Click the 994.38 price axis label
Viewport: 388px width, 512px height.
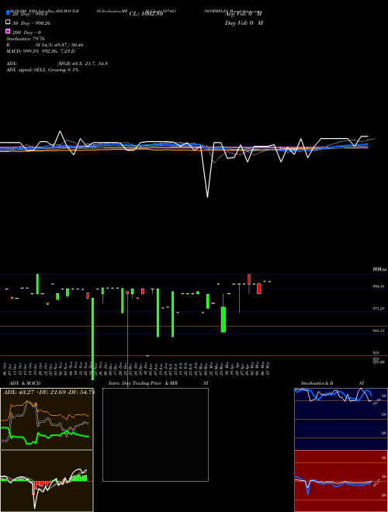coord(379,286)
